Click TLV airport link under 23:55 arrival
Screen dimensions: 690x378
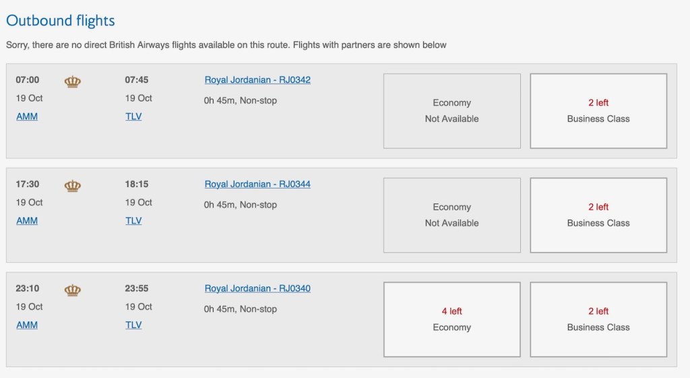pos(133,325)
